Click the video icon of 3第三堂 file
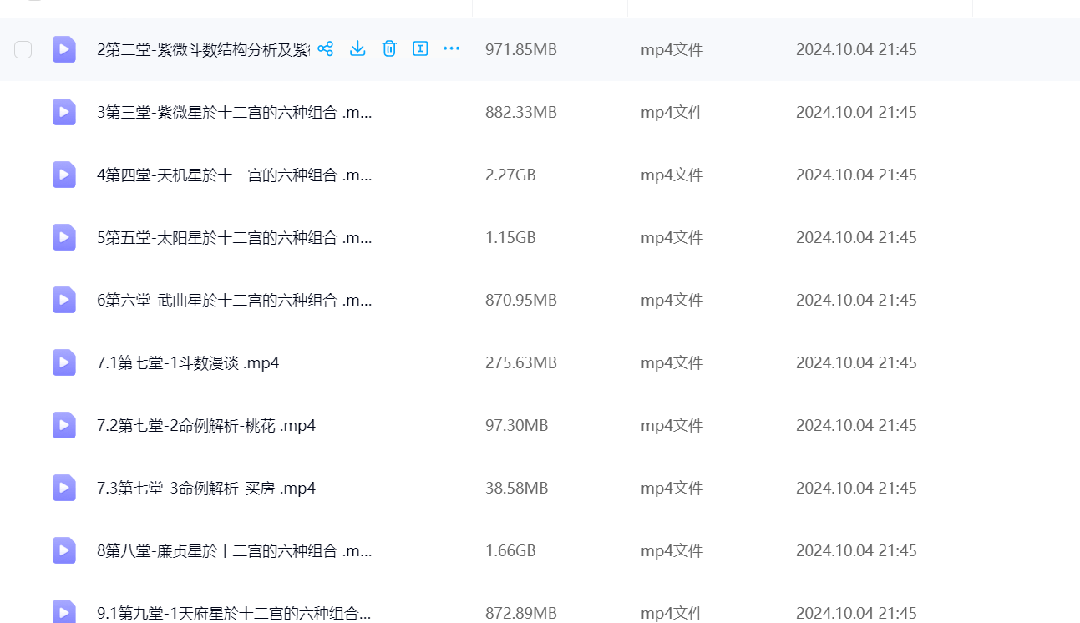The width and height of the screenshot is (1080, 623). pos(64,112)
